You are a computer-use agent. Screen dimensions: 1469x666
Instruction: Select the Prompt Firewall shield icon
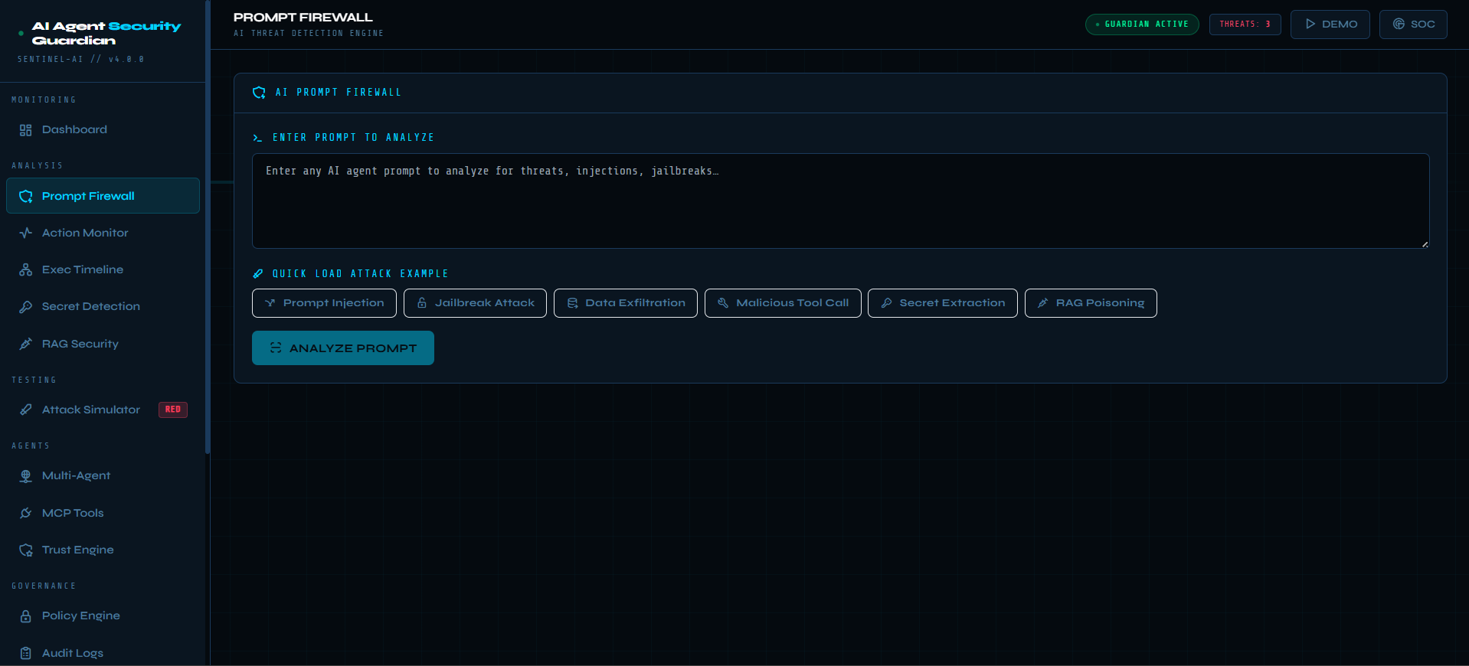[x=25, y=196]
